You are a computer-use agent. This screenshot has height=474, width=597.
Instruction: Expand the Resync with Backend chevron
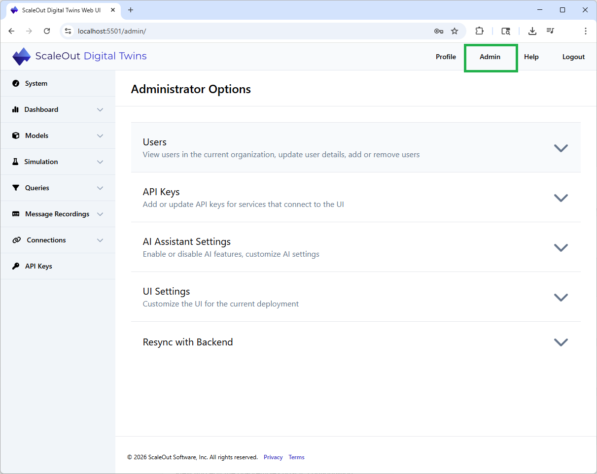(561, 342)
